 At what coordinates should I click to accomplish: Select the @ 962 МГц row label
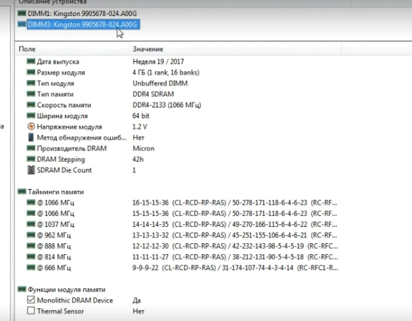point(54,235)
